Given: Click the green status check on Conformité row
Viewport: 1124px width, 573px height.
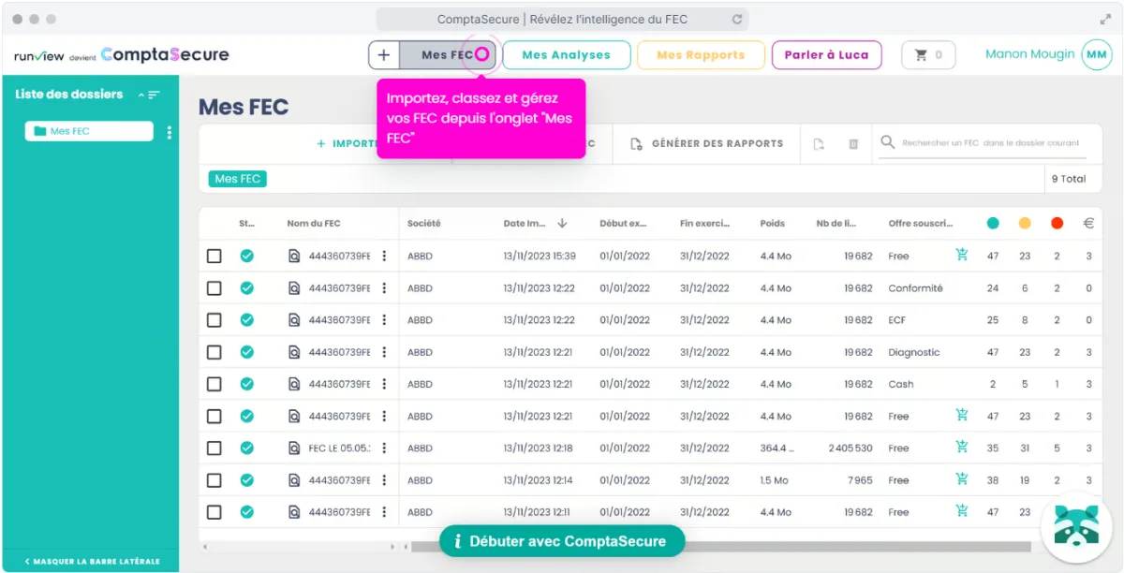Looking at the screenshot, I should pos(246,287).
